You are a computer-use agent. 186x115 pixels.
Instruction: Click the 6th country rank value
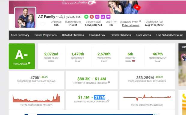pyautogui.click(x=130, y=54)
